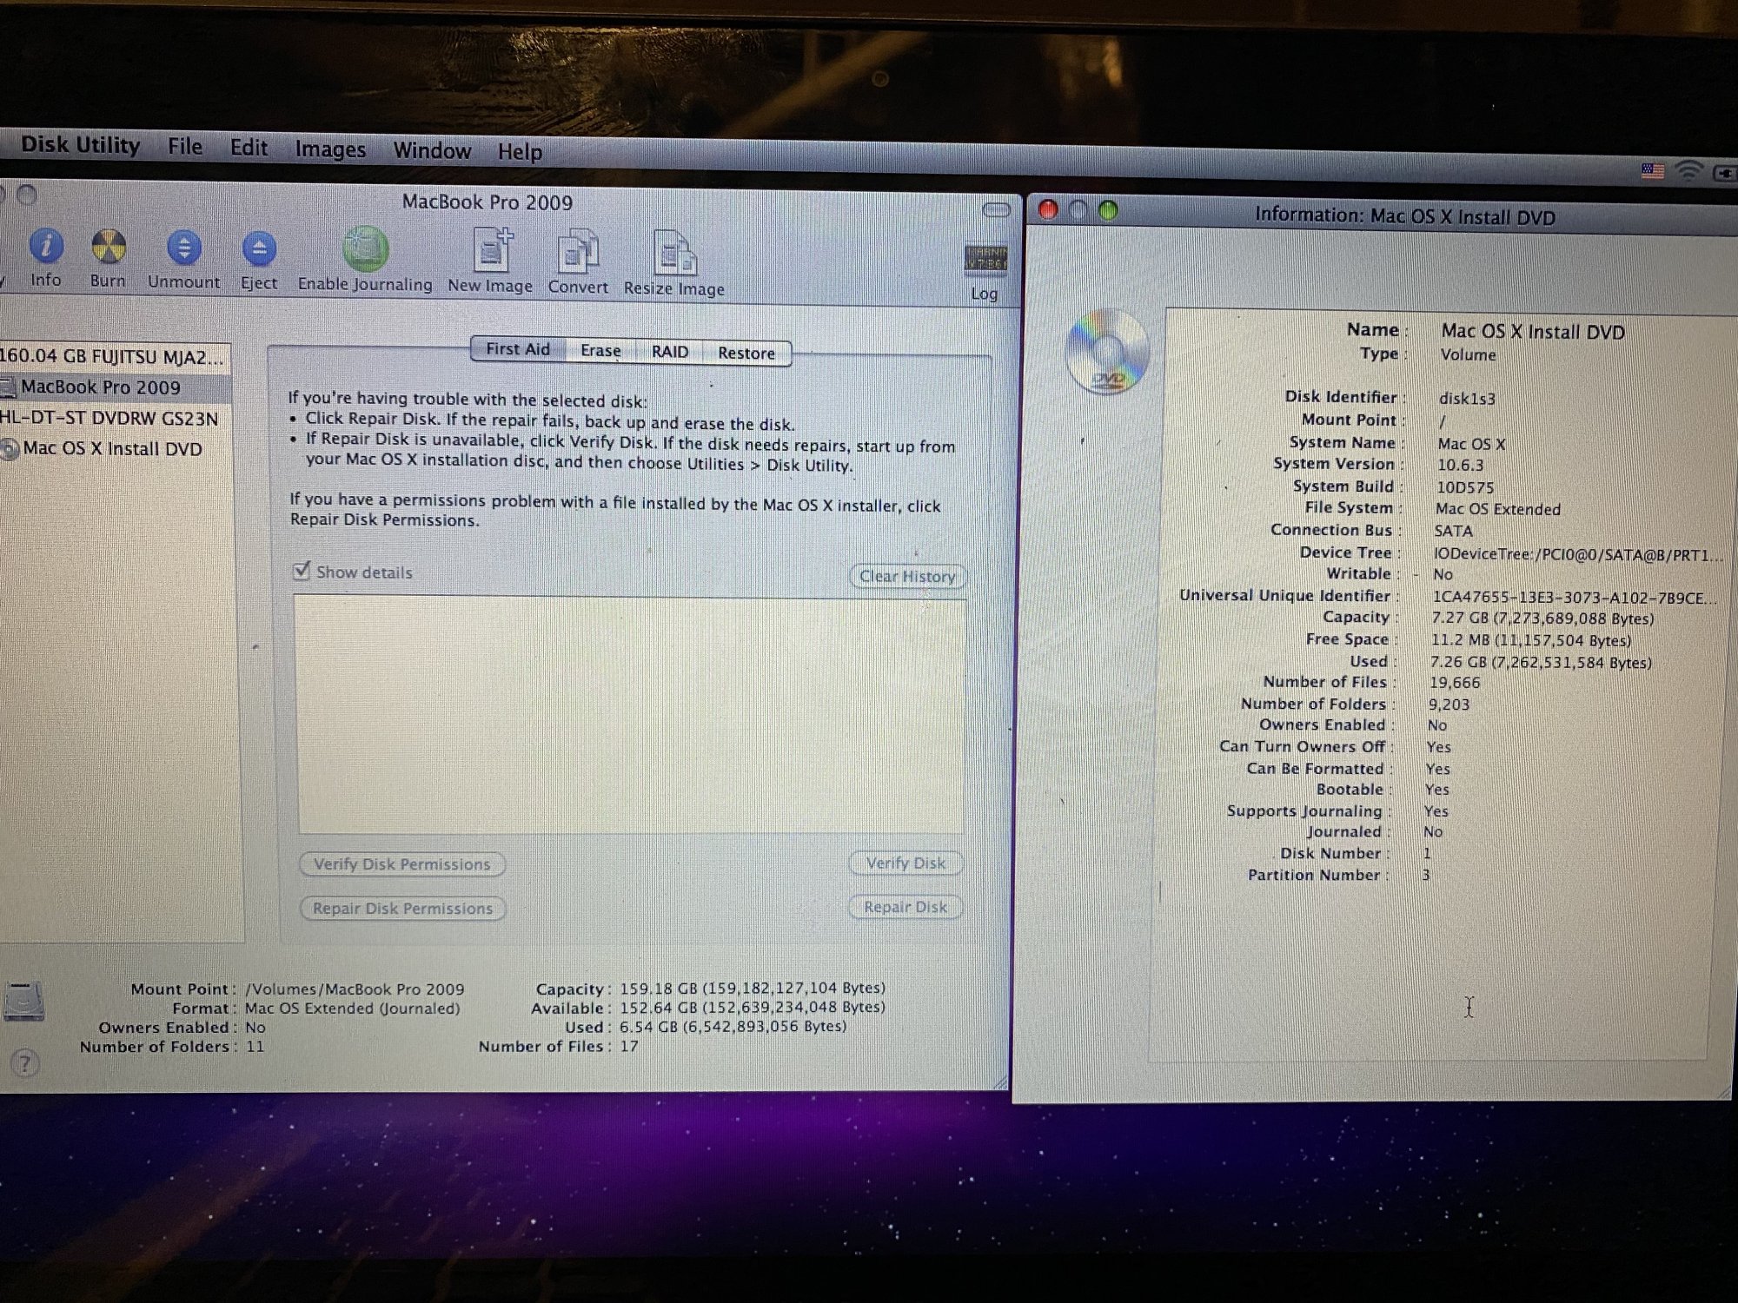Click the Verify Disk button
1738x1303 pixels.
[905, 863]
